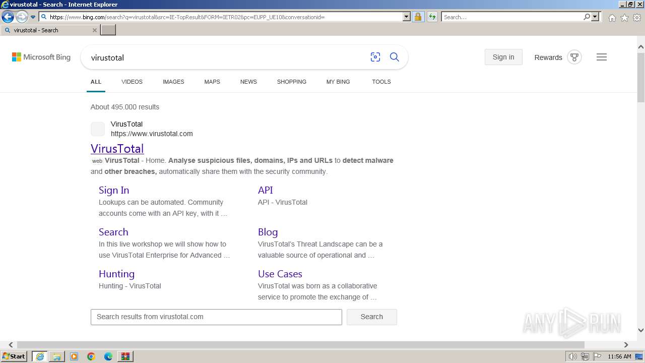
Task: Click the site Search button
Action: point(372,317)
